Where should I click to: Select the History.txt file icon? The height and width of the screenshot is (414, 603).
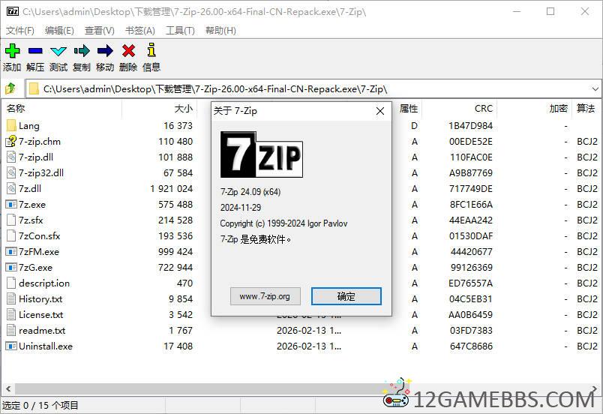pyautogui.click(x=11, y=298)
